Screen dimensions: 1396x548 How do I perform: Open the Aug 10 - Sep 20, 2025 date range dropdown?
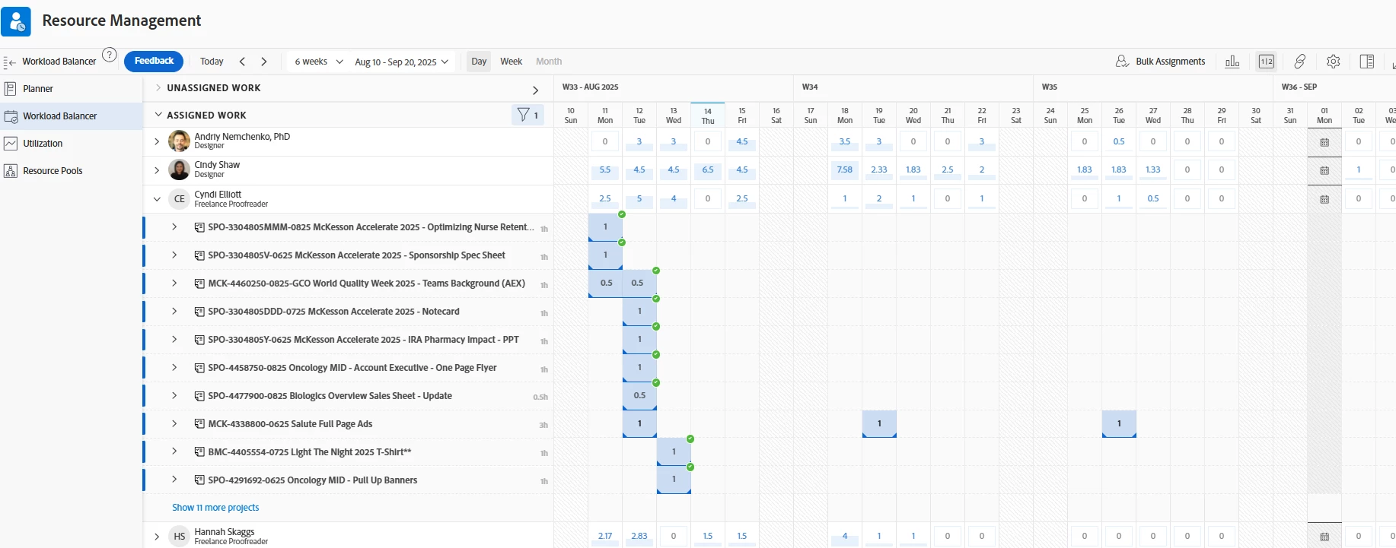pyautogui.click(x=401, y=62)
